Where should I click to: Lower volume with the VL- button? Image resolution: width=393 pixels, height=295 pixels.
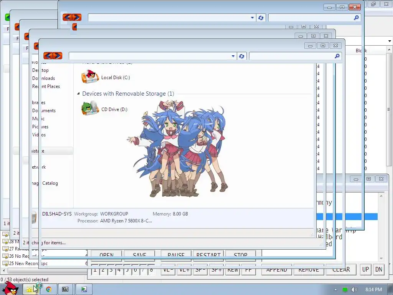tap(168, 270)
